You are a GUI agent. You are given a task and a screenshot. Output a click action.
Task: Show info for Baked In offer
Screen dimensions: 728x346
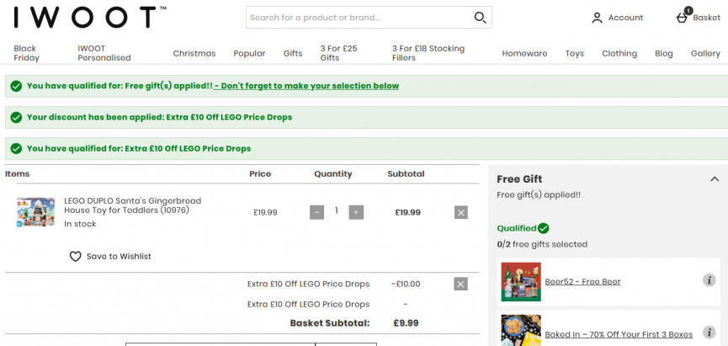click(709, 333)
